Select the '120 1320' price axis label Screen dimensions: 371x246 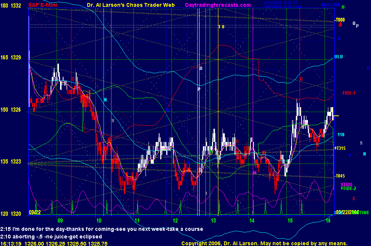click(x=11, y=213)
